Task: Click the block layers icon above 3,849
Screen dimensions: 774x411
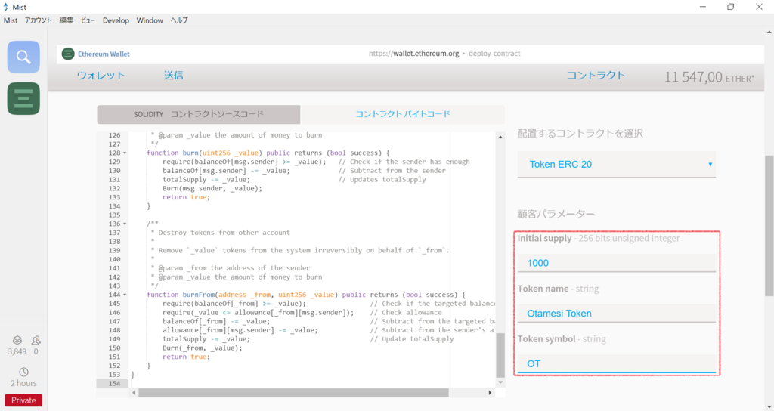Action: click(17, 340)
